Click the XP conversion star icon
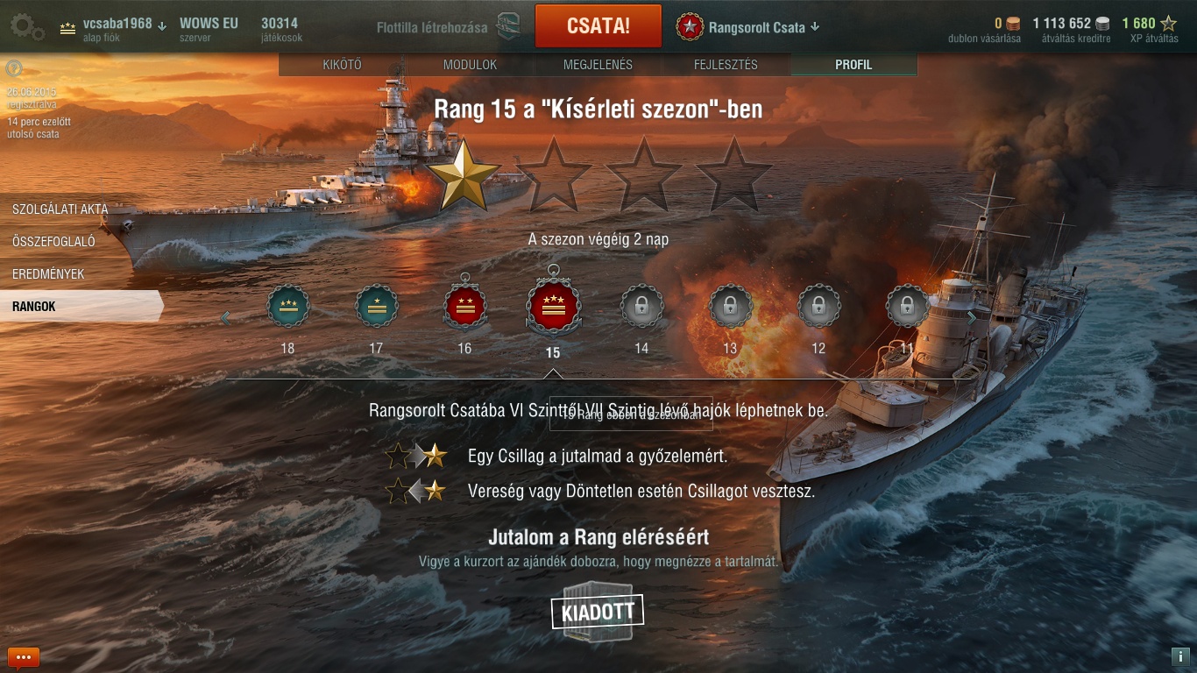This screenshot has height=673, width=1197. pyautogui.click(x=1169, y=24)
